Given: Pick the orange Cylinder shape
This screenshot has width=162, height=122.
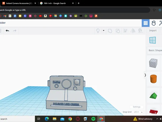Looking at the screenshot, I should click(153, 79).
